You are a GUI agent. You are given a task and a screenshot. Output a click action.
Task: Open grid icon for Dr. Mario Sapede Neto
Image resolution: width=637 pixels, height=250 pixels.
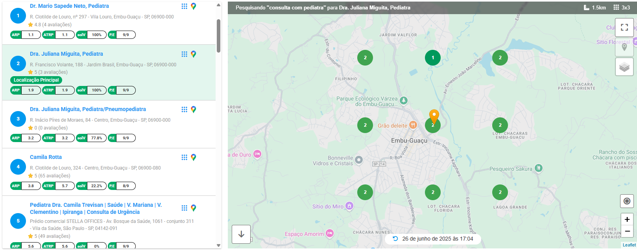(x=184, y=6)
